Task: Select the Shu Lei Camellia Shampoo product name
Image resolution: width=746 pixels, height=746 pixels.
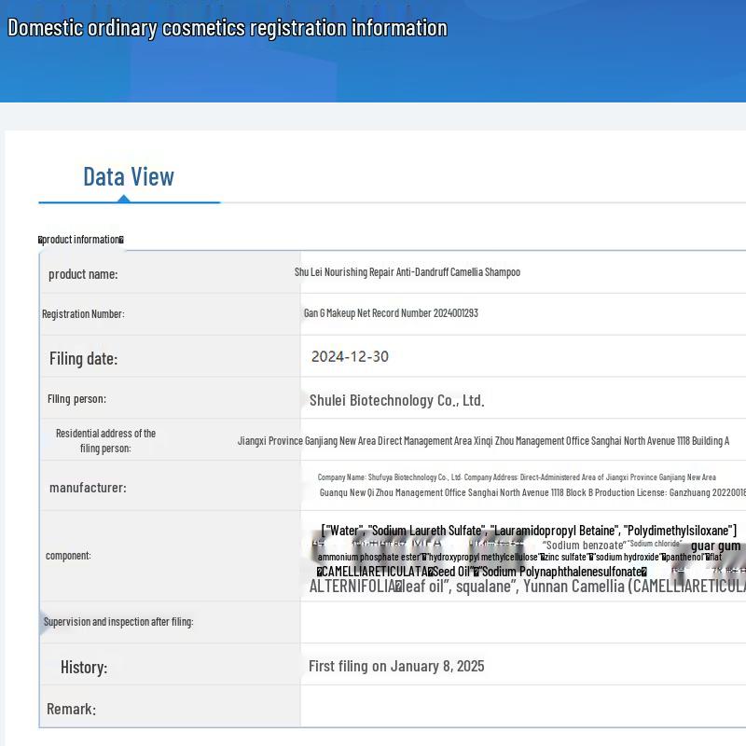Action: [407, 272]
